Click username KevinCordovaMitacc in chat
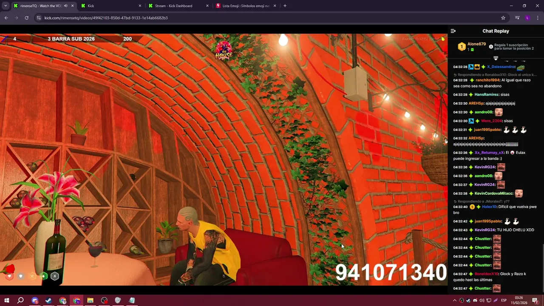 click(494, 193)
